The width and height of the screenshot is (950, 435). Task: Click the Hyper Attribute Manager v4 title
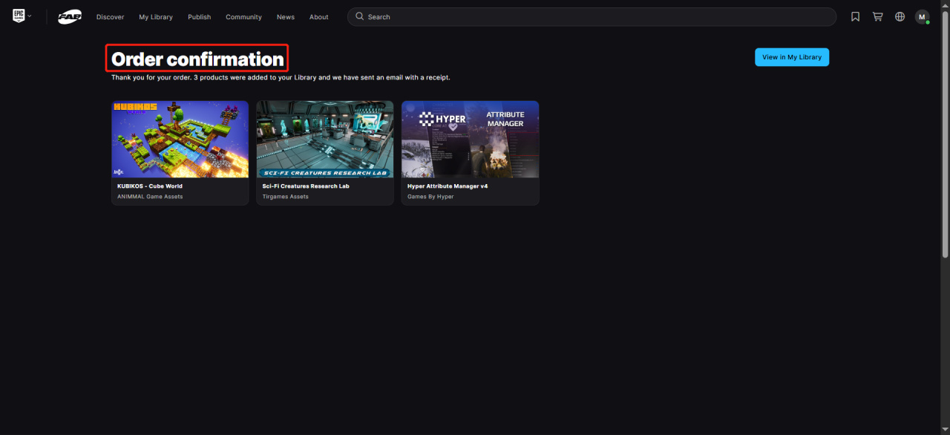click(x=448, y=186)
